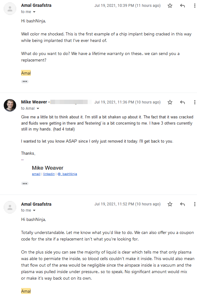Open the email link in signature

[x=36, y=174]
